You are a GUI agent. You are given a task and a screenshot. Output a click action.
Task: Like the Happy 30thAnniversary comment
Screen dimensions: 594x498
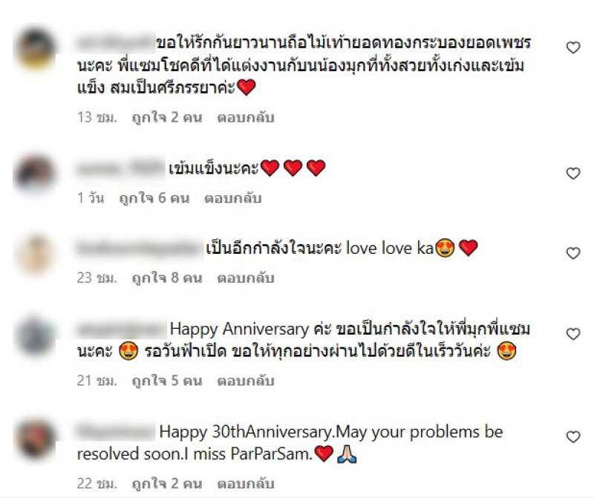573,436
